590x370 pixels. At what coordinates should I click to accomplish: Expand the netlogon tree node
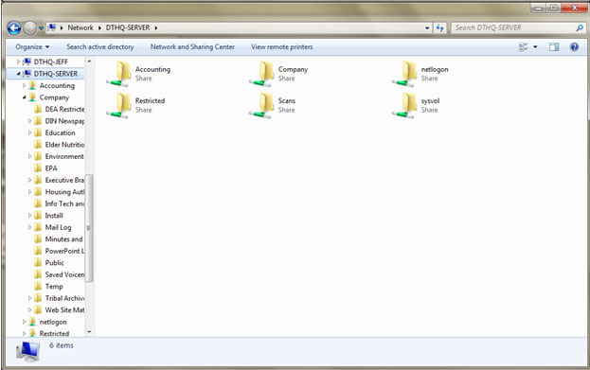pyautogui.click(x=24, y=322)
